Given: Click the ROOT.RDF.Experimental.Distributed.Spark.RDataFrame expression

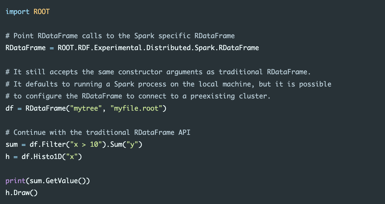Looking at the screenshot, I should point(158,48).
